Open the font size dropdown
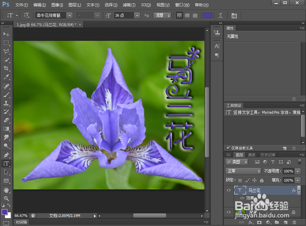Viewport: 306px width, 226px height. [137, 15]
